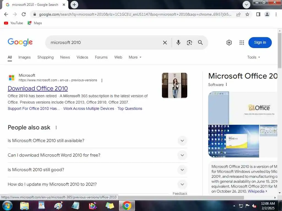Viewport: 282px width, 211px height.
Task: Expand How do I update Microsoft 2010 to 2021
Action: 97,184
